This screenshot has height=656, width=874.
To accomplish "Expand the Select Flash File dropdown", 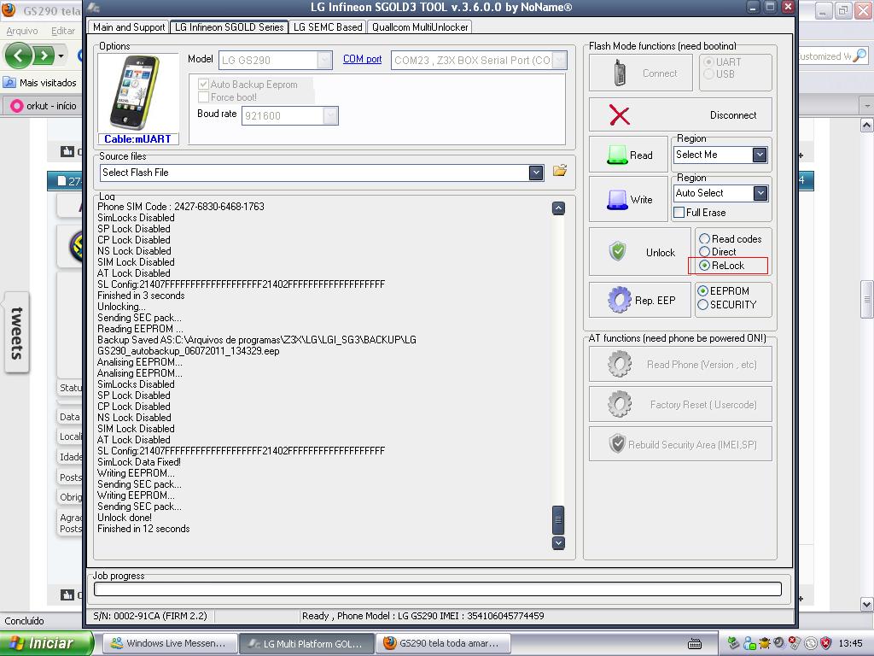I will tap(536, 173).
